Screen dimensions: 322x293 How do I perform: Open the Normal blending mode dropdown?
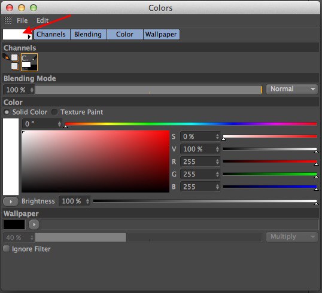(x=292, y=89)
